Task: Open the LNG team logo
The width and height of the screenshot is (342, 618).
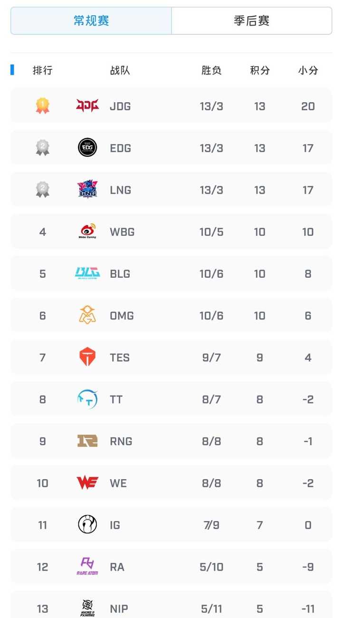Action: pos(87,189)
